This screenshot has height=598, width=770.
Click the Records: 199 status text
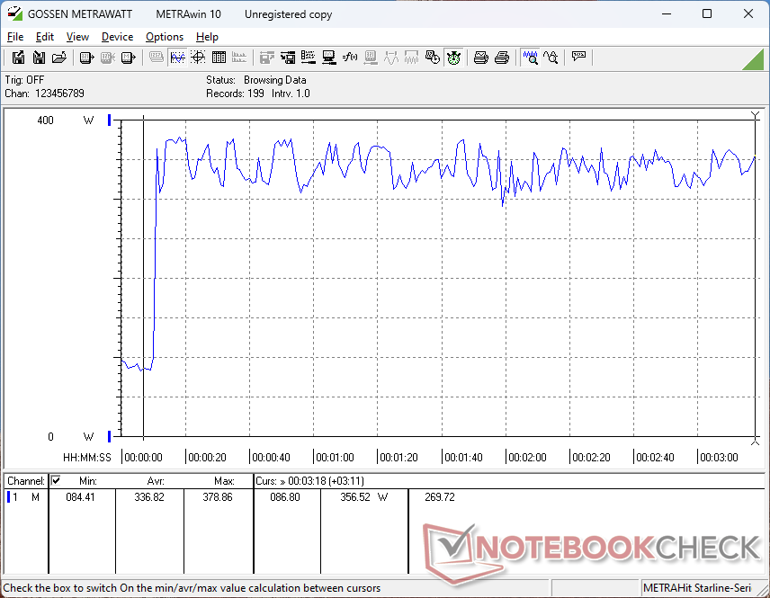coord(235,94)
